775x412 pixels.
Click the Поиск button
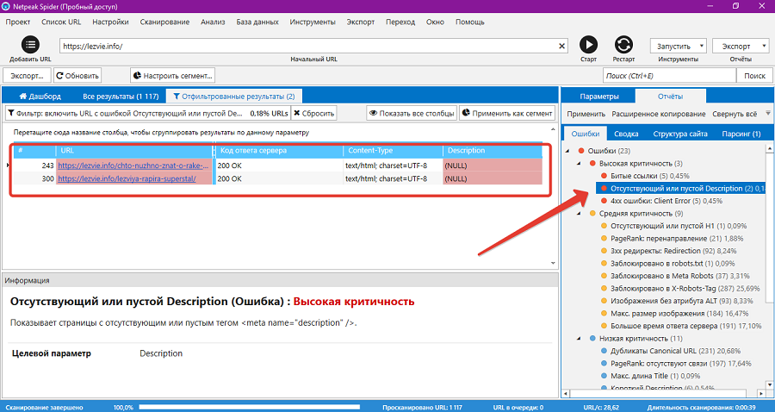click(754, 76)
